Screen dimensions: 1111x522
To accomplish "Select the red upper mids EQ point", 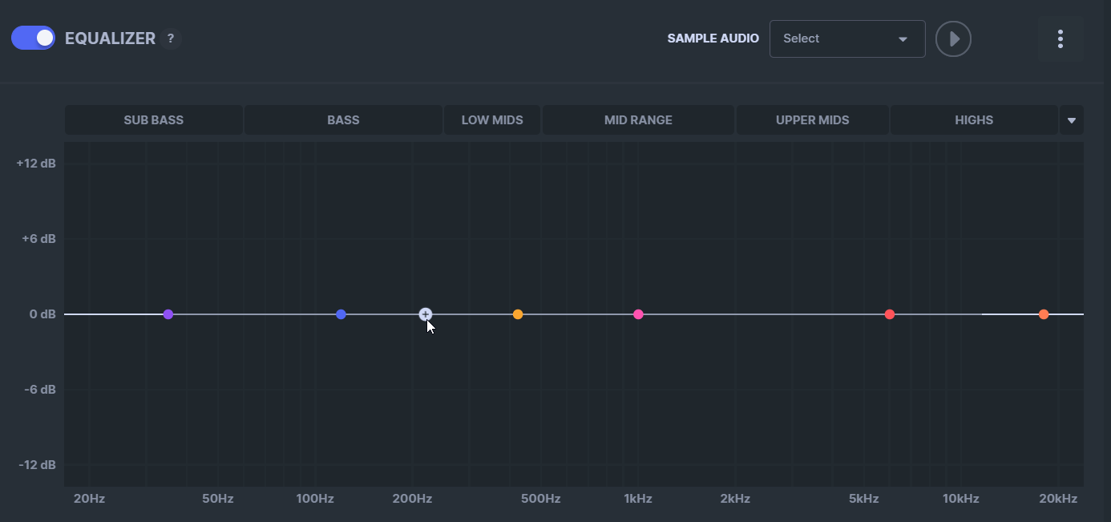I will tap(890, 314).
